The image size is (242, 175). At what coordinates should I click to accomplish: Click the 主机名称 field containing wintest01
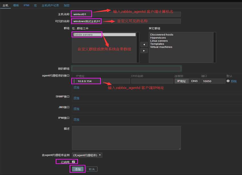[x=126, y=14]
